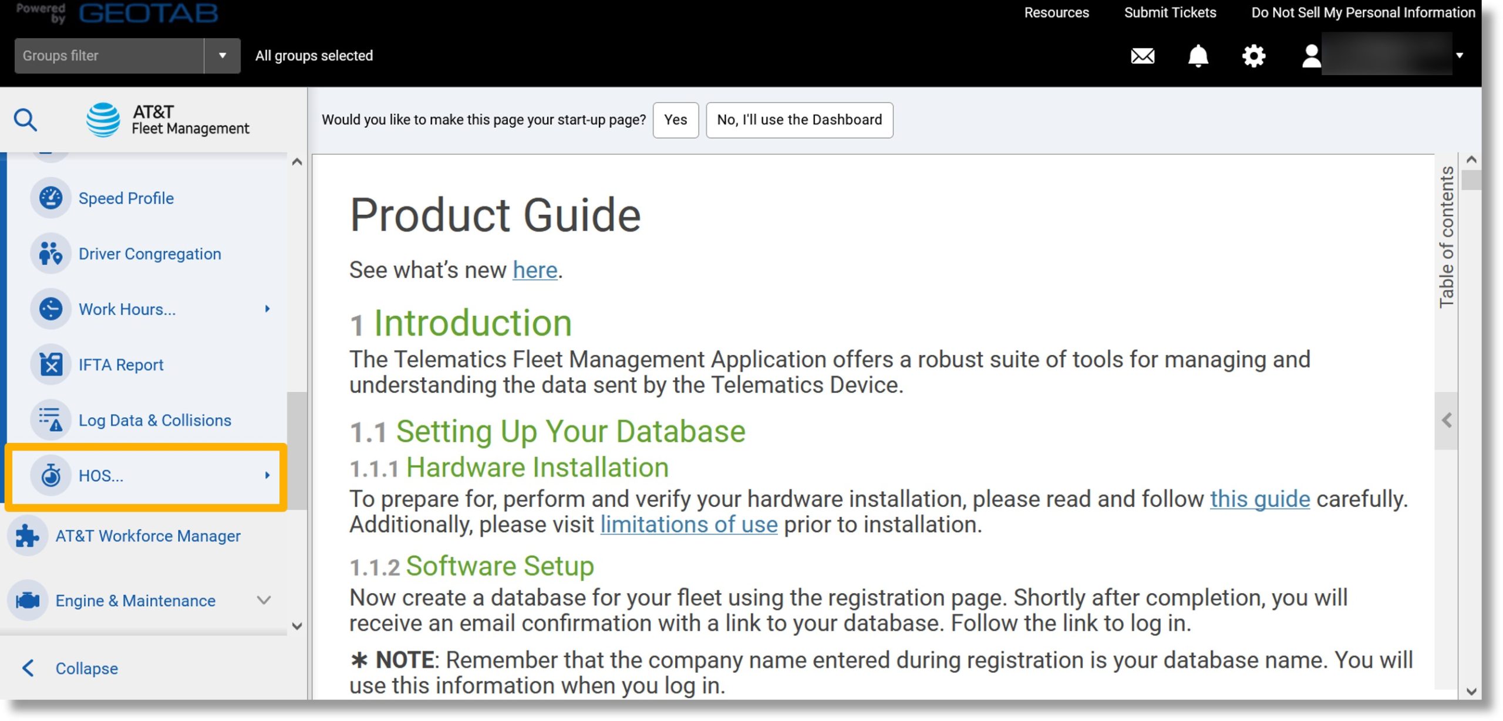The image size is (1503, 721).
Task: Open 'limitations of use' link
Action: pos(689,524)
